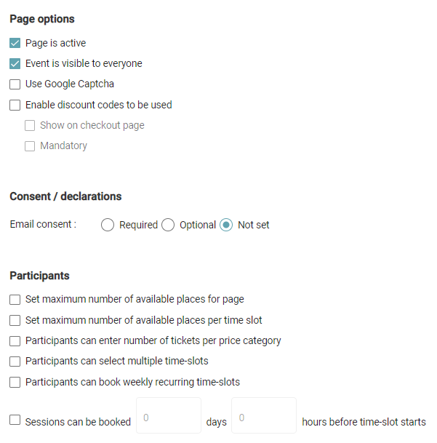Tick Show on checkout page checkbox
The image size is (437, 443).
click(30, 125)
